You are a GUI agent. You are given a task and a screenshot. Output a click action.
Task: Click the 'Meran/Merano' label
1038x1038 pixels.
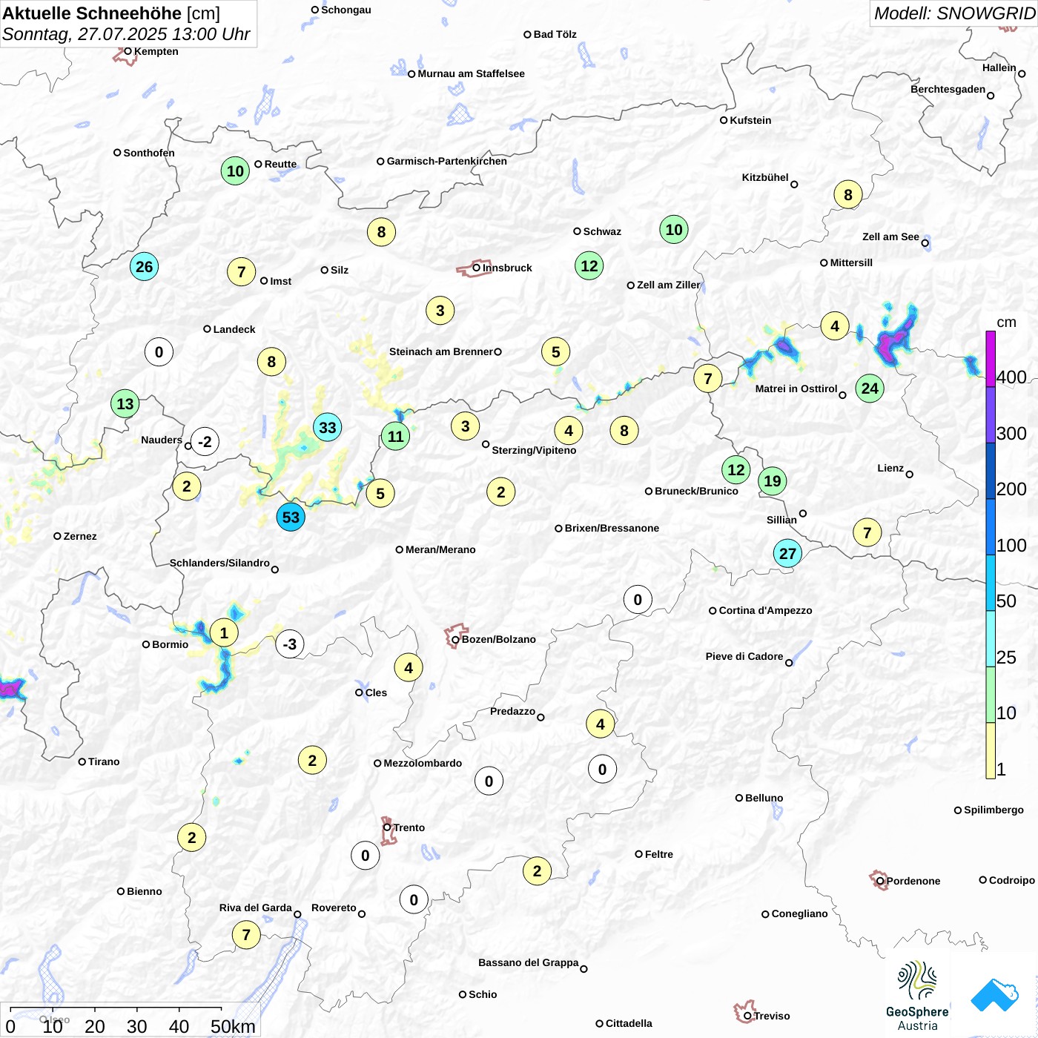pos(440,549)
